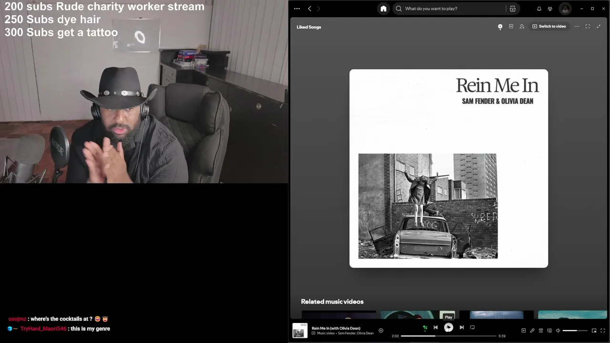This screenshot has height=343, width=610.
Task: Add the song to Liked Songs with plus icon
Action: click(x=381, y=331)
